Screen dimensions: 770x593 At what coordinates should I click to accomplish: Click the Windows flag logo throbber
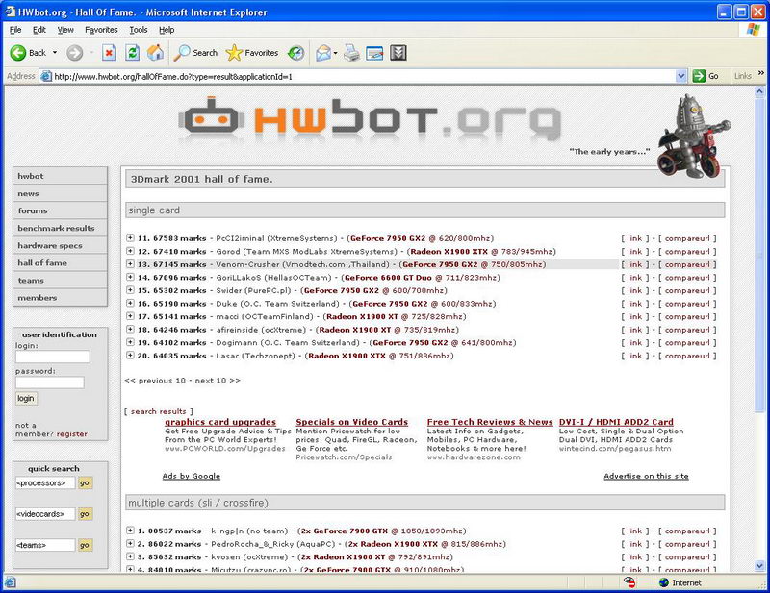click(x=754, y=30)
